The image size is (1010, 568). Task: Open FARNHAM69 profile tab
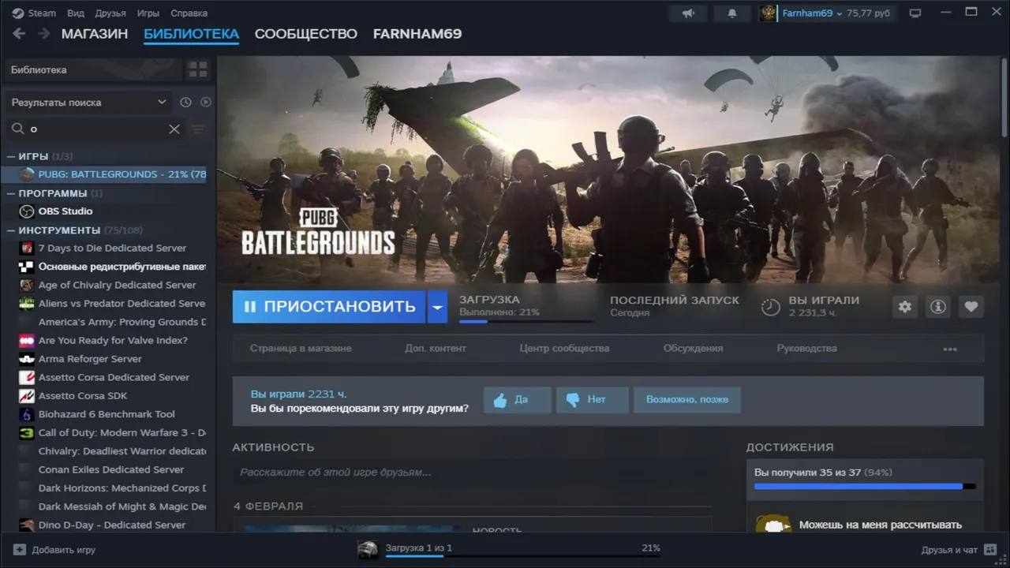(x=417, y=34)
